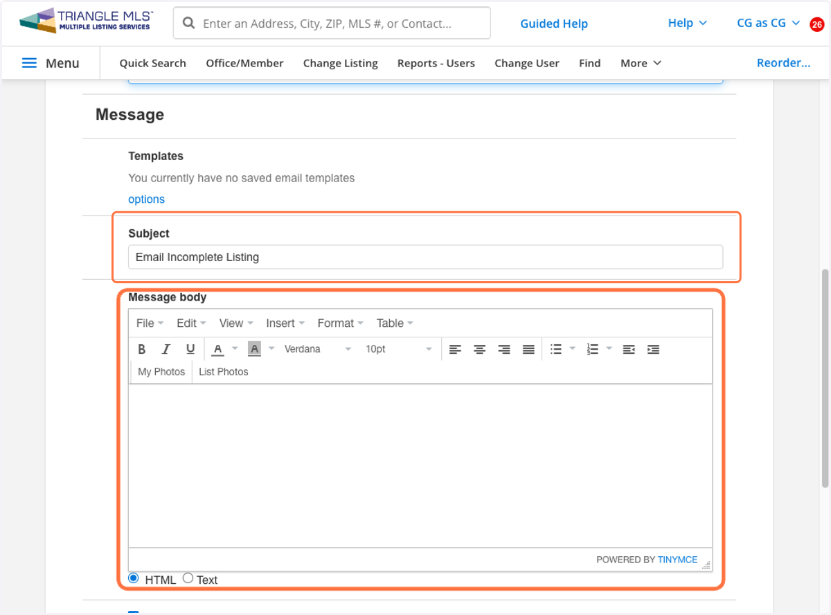The height and width of the screenshot is (615, 831).
Task: Open the TinyMCE link
Action: (x=677, y=560)
